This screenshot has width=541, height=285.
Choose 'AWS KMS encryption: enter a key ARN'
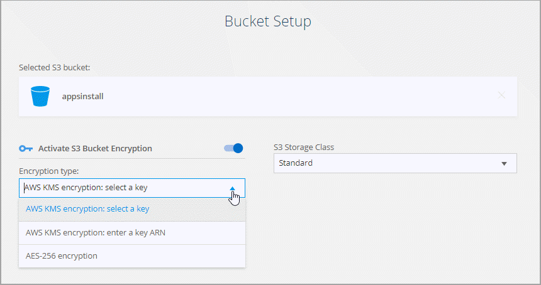click(x=96, y=232)
